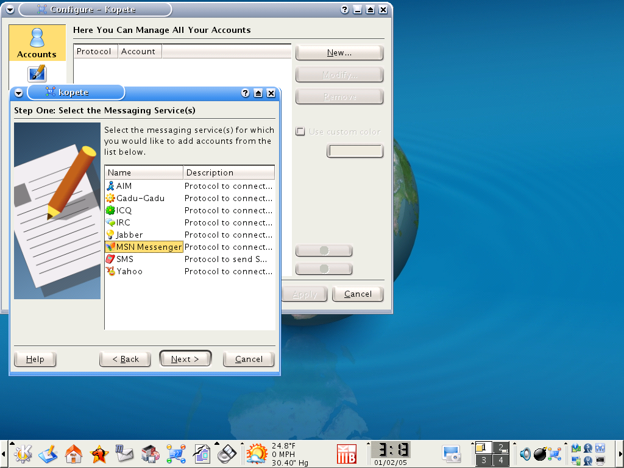
Task: Select Gadu-Gadu in the services list
Action: (140, 198)
